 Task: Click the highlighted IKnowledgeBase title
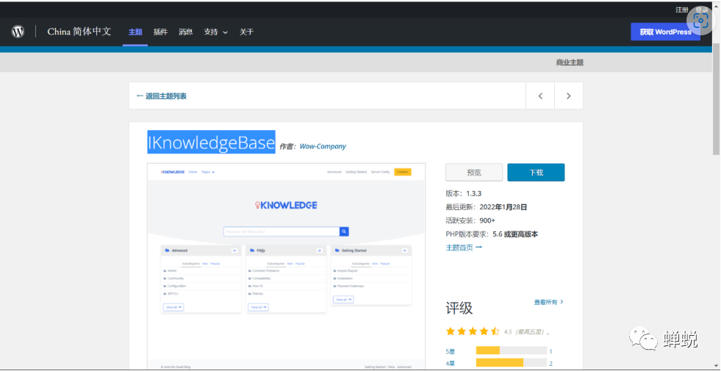point(211,142)
